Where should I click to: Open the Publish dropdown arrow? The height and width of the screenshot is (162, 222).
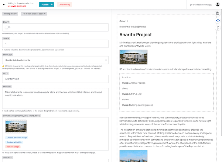pyautogui.click(x=52, y=5)
